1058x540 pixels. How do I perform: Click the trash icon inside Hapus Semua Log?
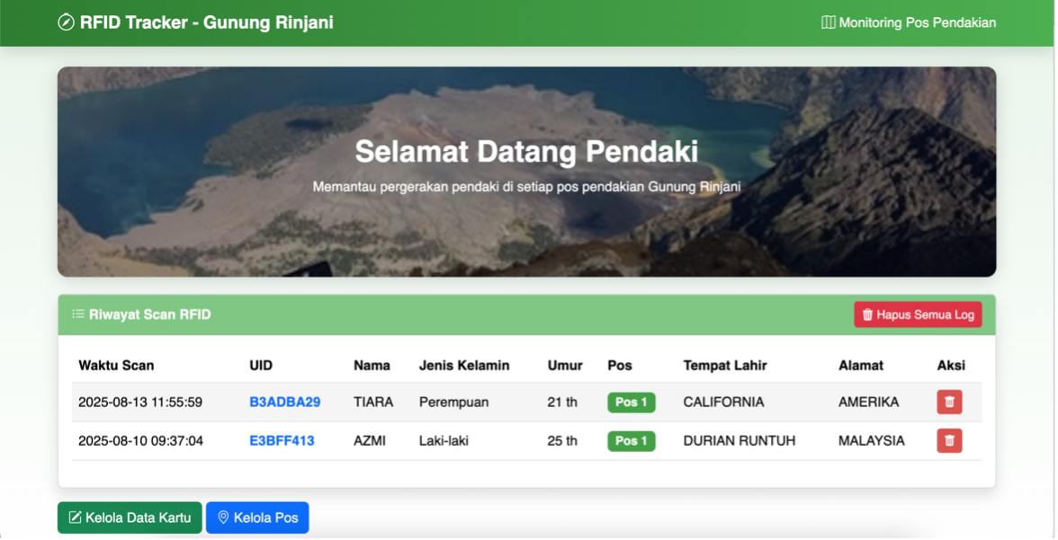coord(866,314)
